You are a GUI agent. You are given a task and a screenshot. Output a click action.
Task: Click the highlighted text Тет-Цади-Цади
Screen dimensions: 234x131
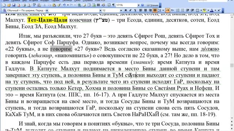point(47,20)
